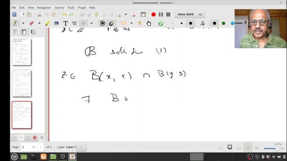Switch sidebar to page preview view
The image size is (287, 161).
[24, 32]
